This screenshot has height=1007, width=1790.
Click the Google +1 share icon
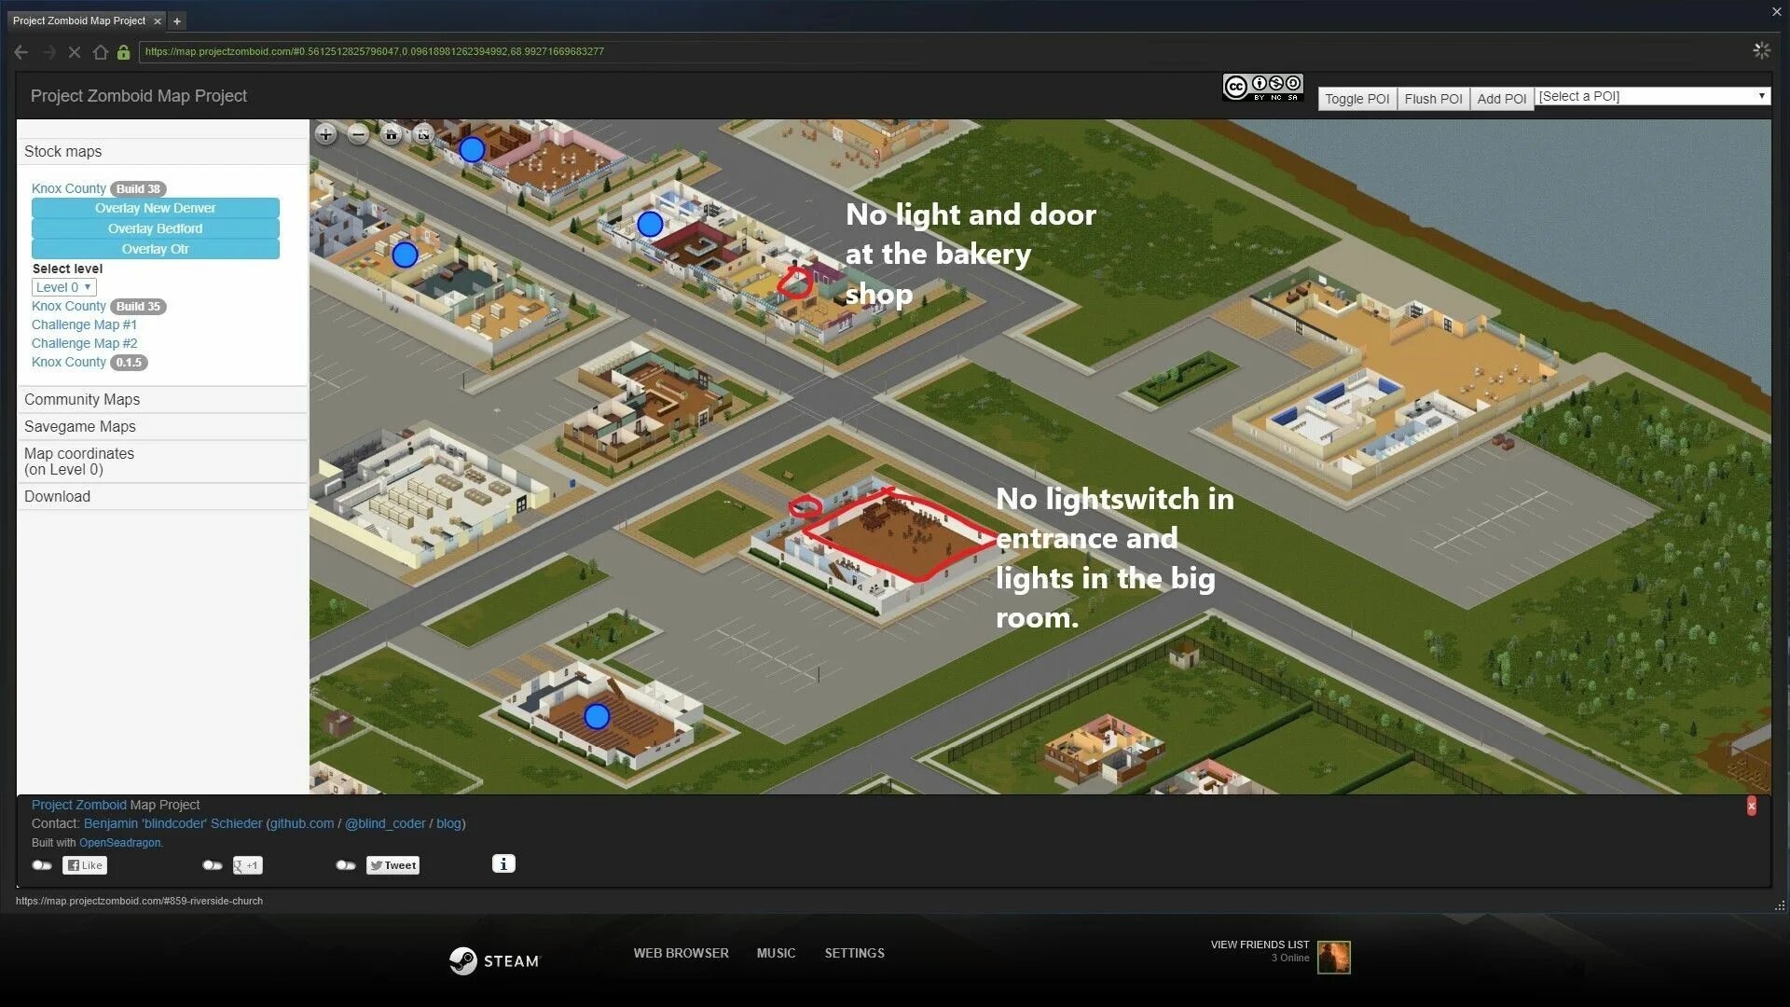[246, 864]
